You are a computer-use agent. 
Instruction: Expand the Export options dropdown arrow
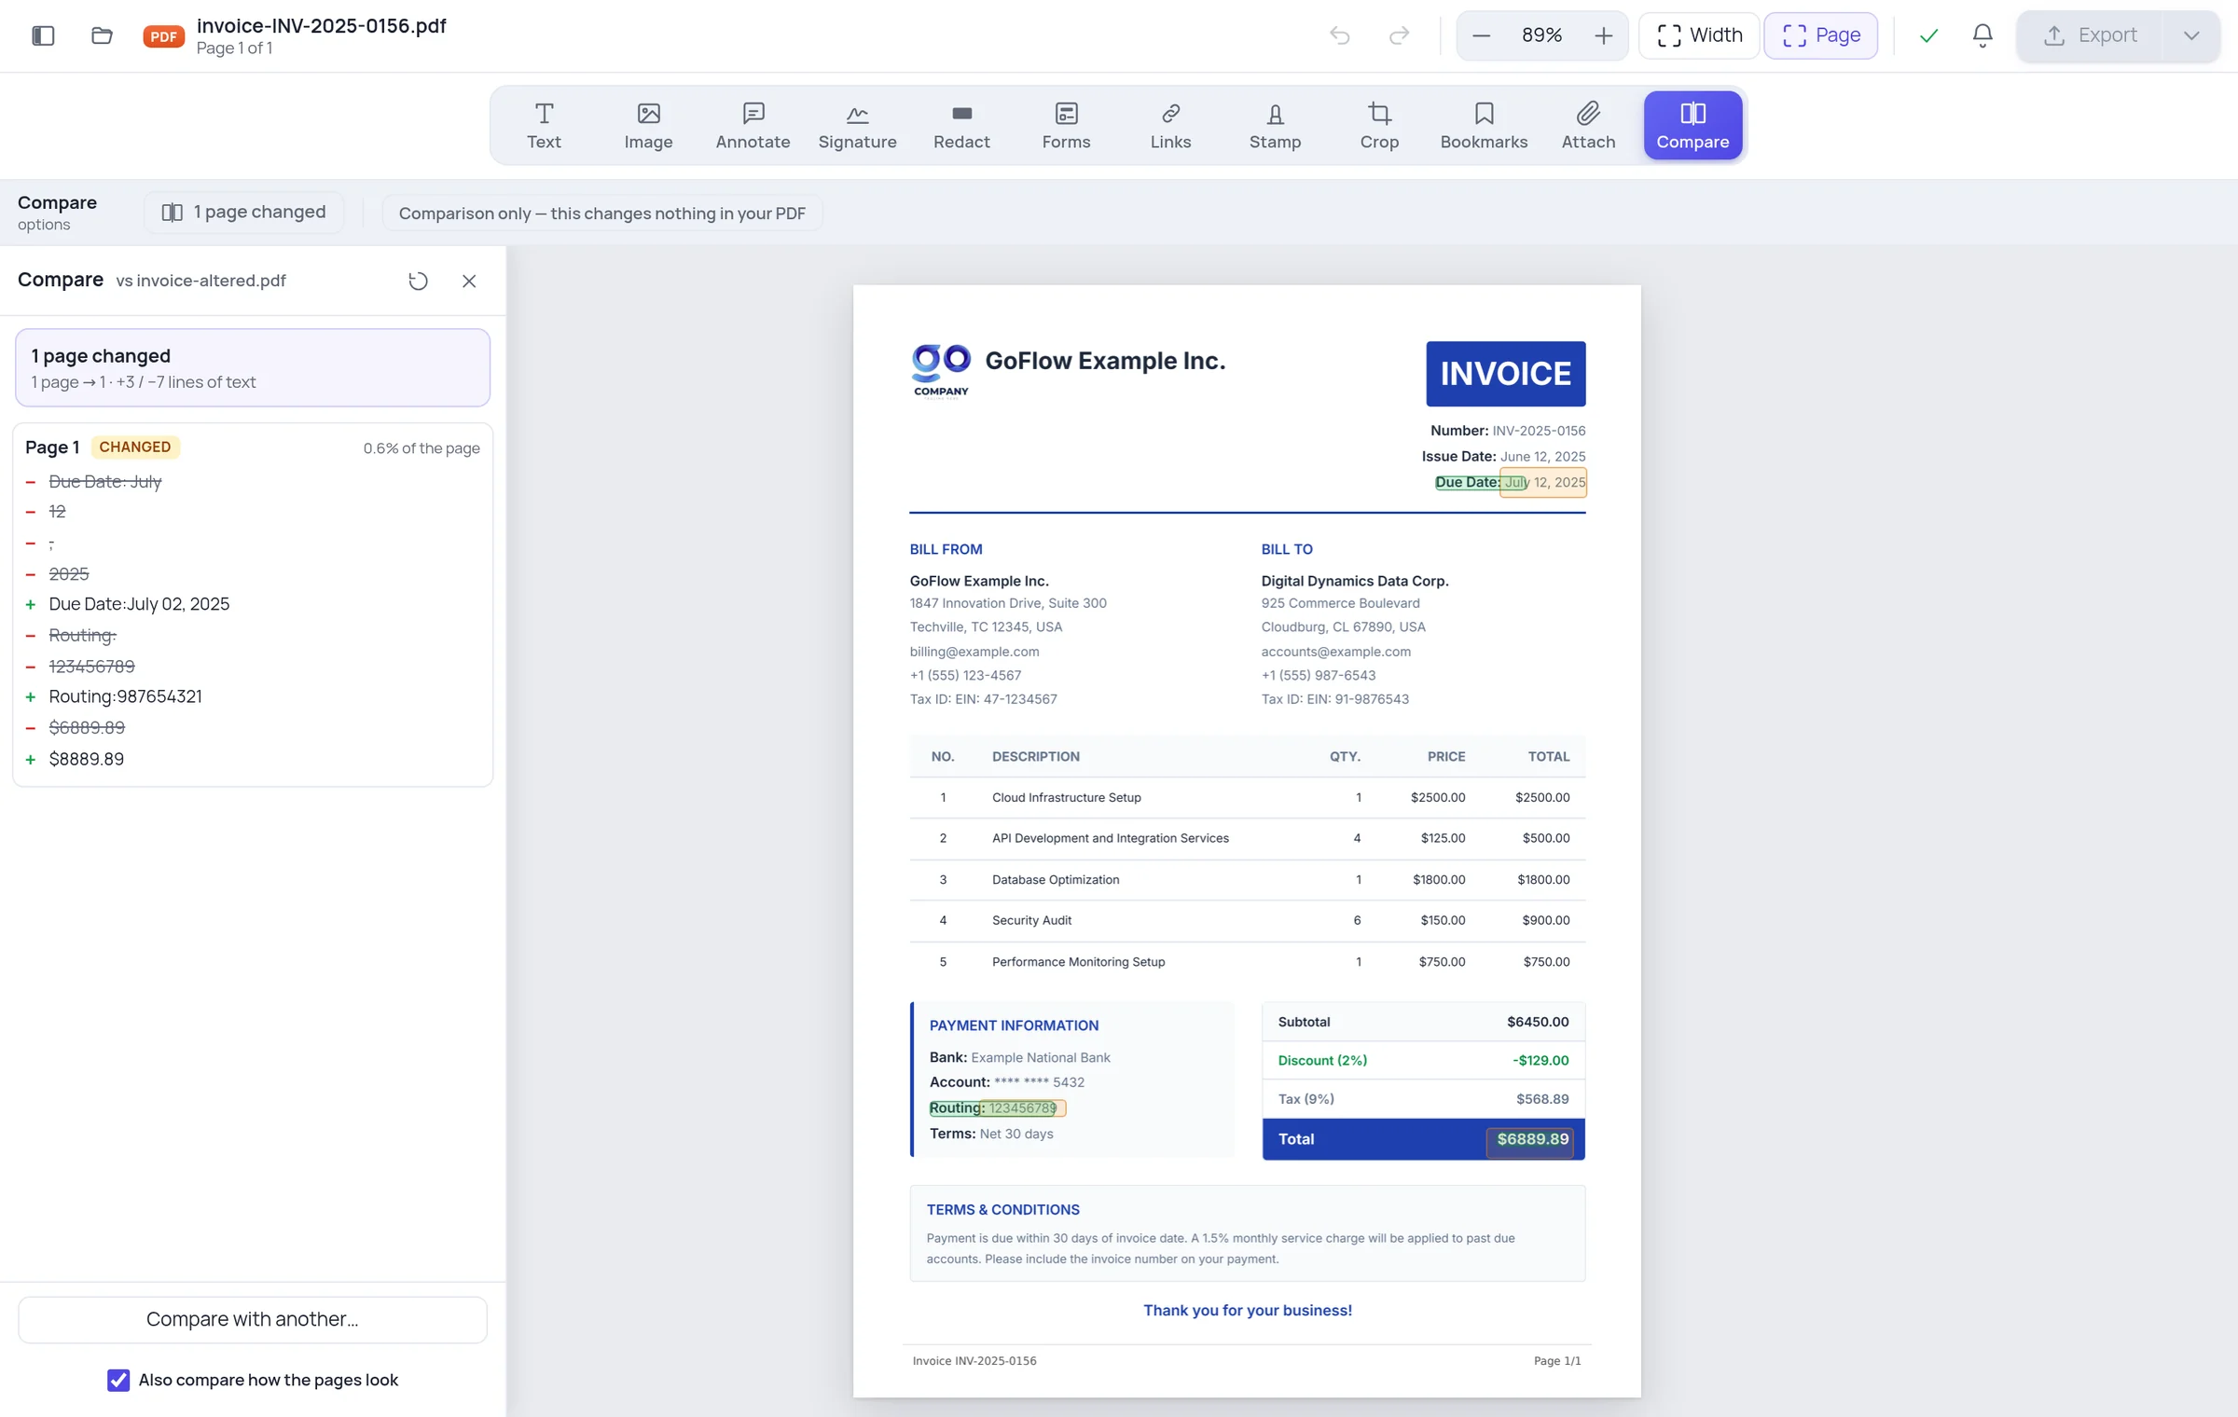coord(2191,35)
